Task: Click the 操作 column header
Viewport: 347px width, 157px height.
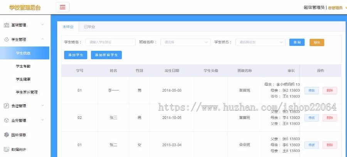Action: pos(320,71)
